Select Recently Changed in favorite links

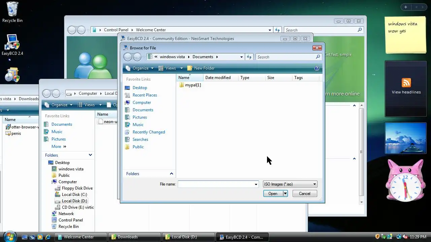coord(149,132)
